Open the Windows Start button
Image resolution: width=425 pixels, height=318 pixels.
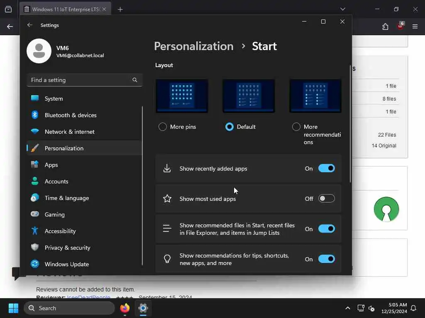point(13,308)
